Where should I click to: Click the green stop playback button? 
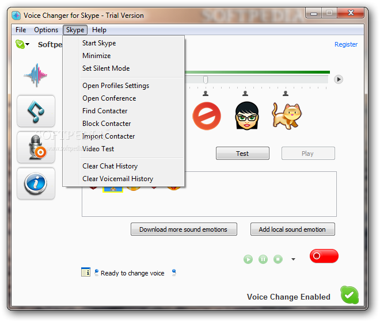pyautogui.click(x=278, y=259)
